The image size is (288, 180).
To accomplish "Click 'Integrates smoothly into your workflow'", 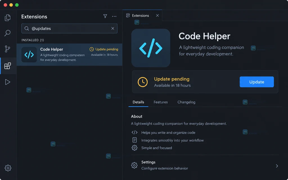I will [x=172, y=140].
